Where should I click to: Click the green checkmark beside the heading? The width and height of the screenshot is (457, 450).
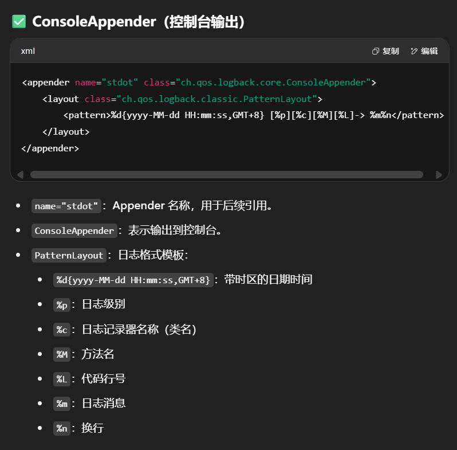[19, 22]
